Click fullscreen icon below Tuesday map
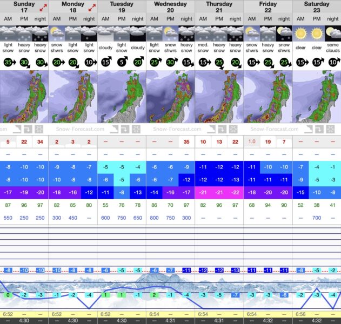The height and width of the screenshot is (324, 341). point(136,129)
